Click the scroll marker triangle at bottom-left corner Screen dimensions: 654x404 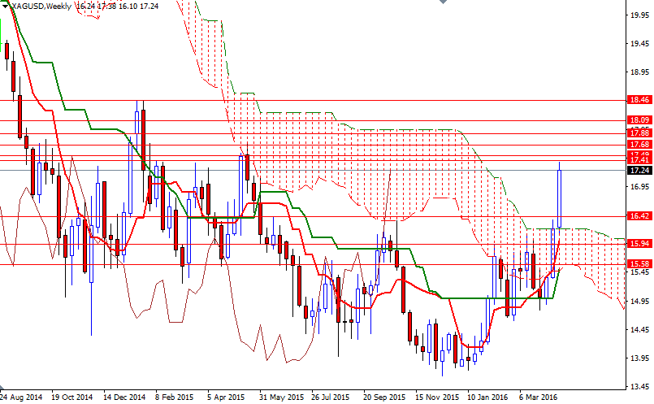click(x=2, y=387)
